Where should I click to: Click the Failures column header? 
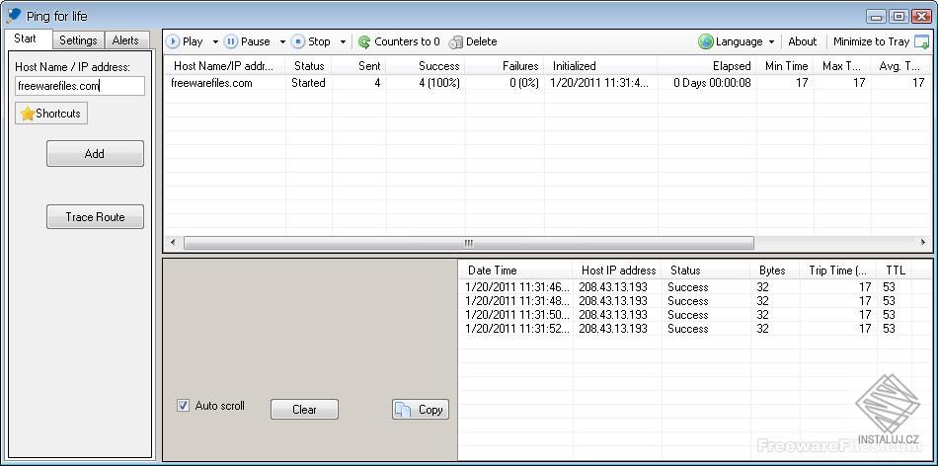pos(505,66)
